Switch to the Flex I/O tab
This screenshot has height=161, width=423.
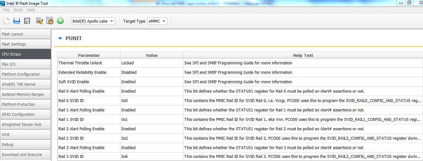tap(25, 64)
